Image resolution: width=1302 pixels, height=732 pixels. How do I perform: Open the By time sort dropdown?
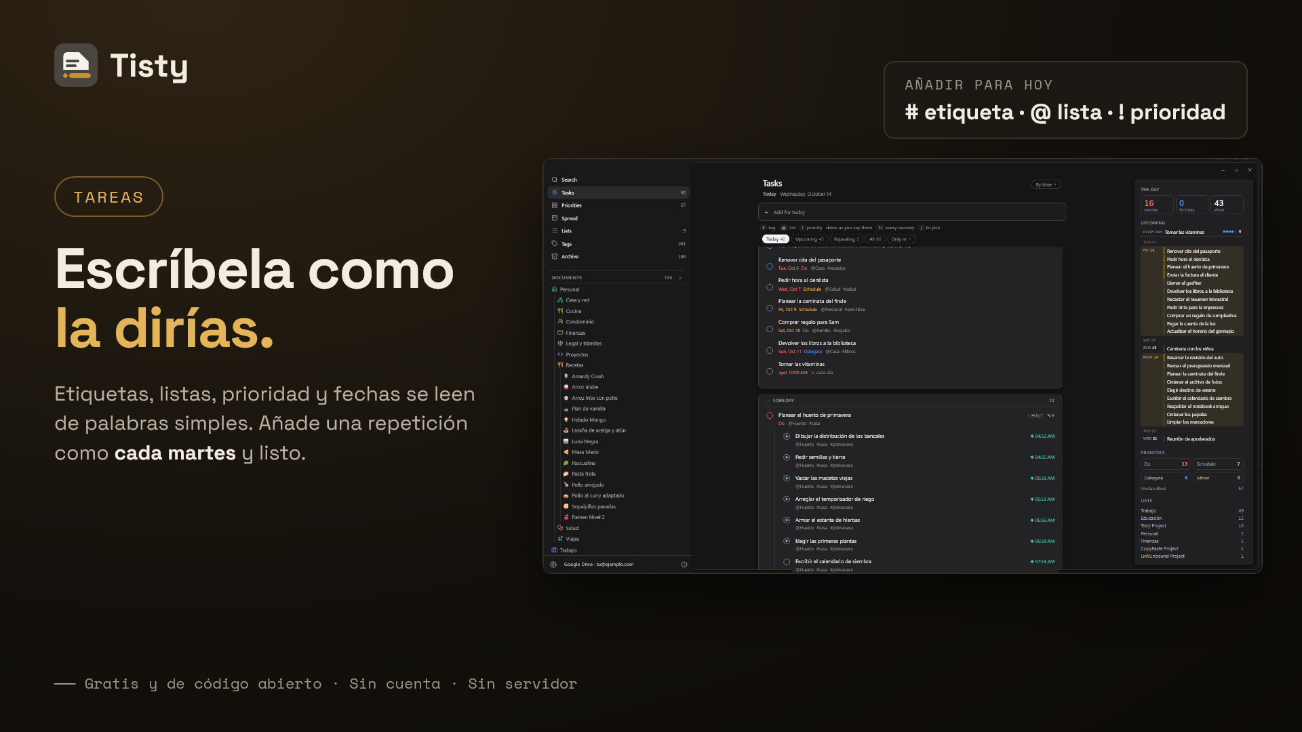point(1046,184)
